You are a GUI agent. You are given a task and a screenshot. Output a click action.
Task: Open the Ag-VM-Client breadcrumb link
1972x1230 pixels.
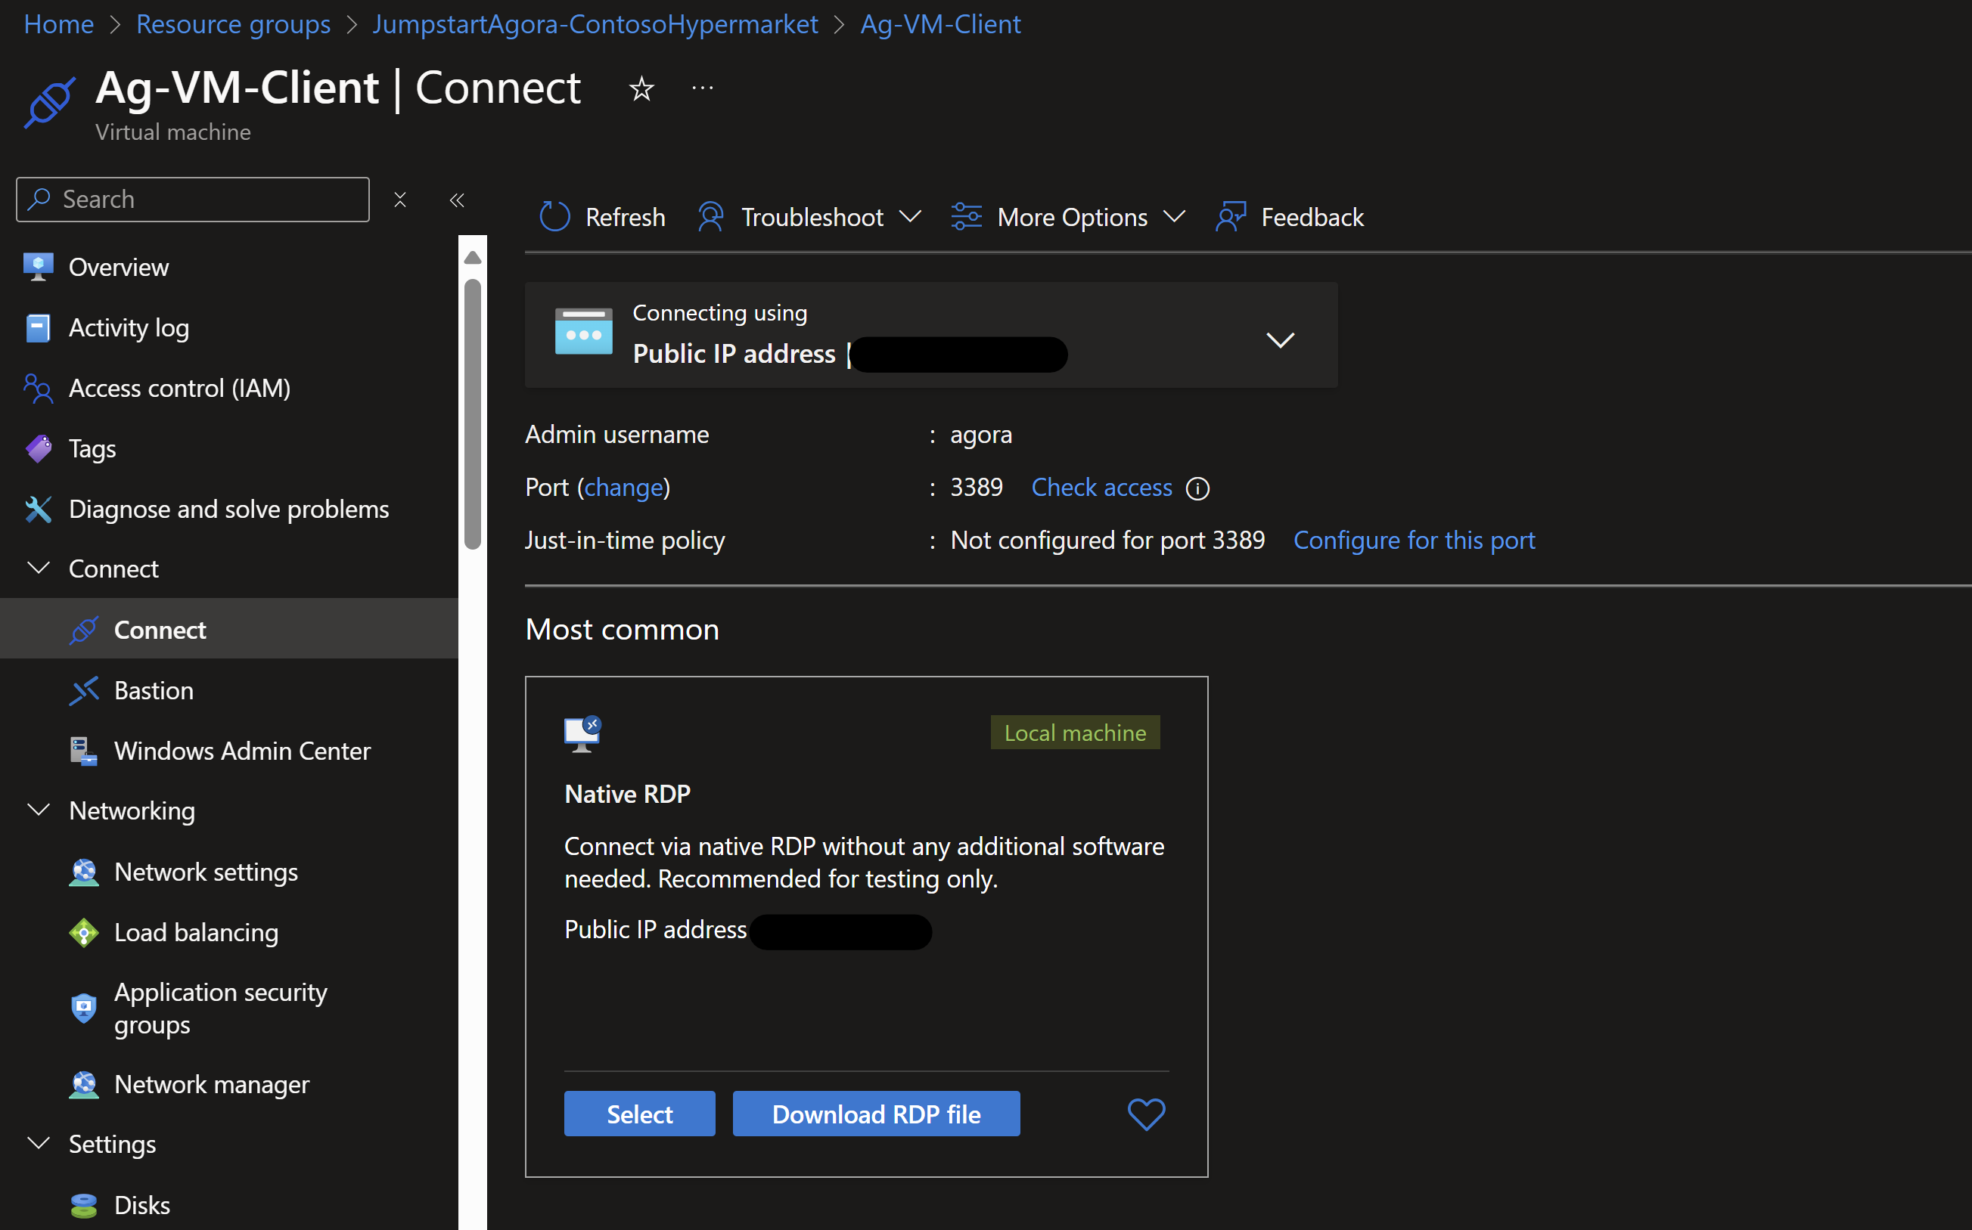pos(940,23)
